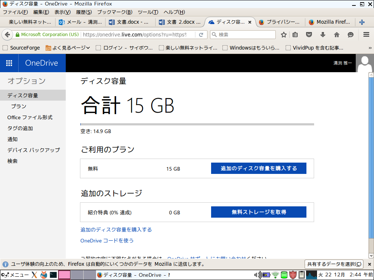This screenshot has width=374, height=280.
Task: Click the X icon in the taskbar
Action: [34, 275]
